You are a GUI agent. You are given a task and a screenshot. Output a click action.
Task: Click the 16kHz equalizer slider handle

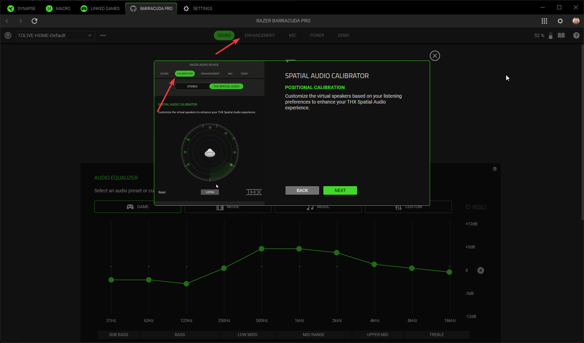(x=449, y=272)
